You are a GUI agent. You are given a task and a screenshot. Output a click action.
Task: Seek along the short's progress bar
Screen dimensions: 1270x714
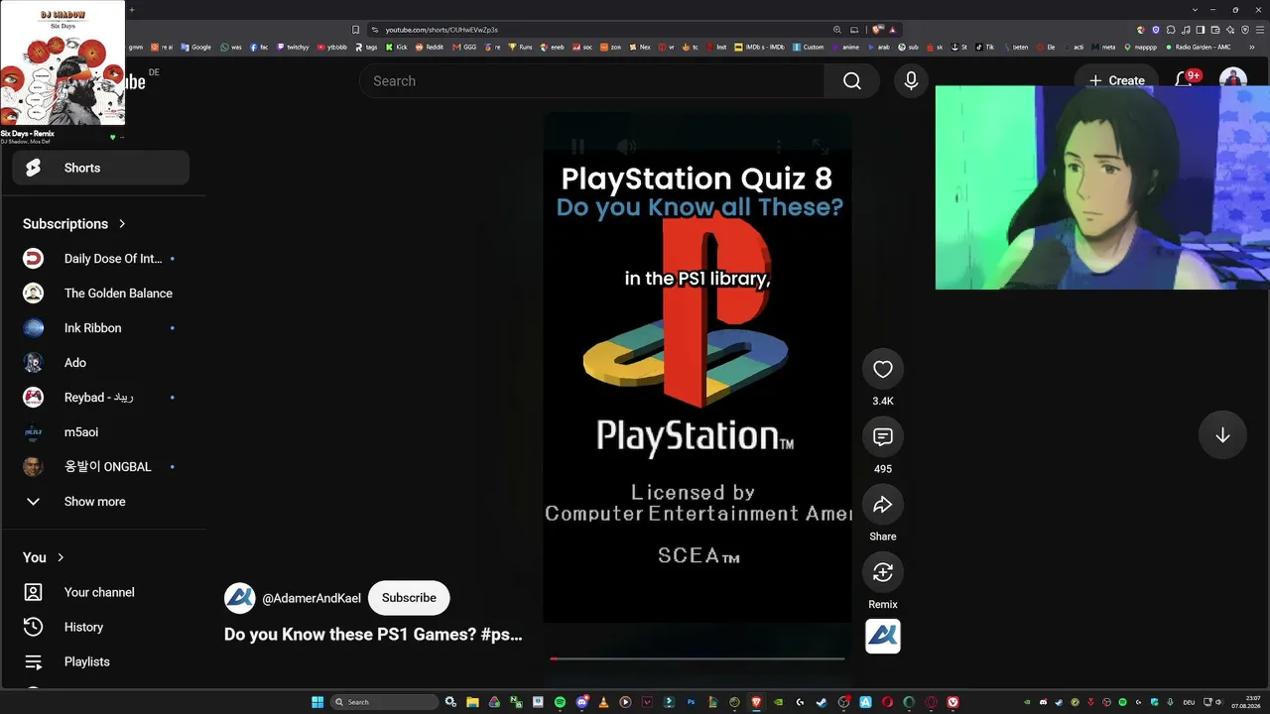pos(698,657)
